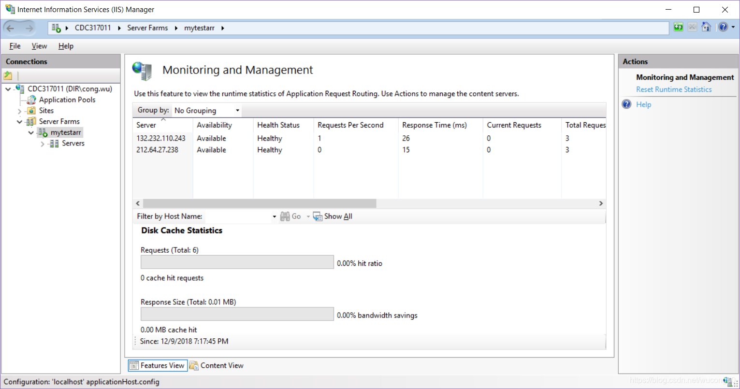Select Application Pools in Connections tree
This screenshot has height=389, width=740.
pyautogui.click(x=67, y=100)
